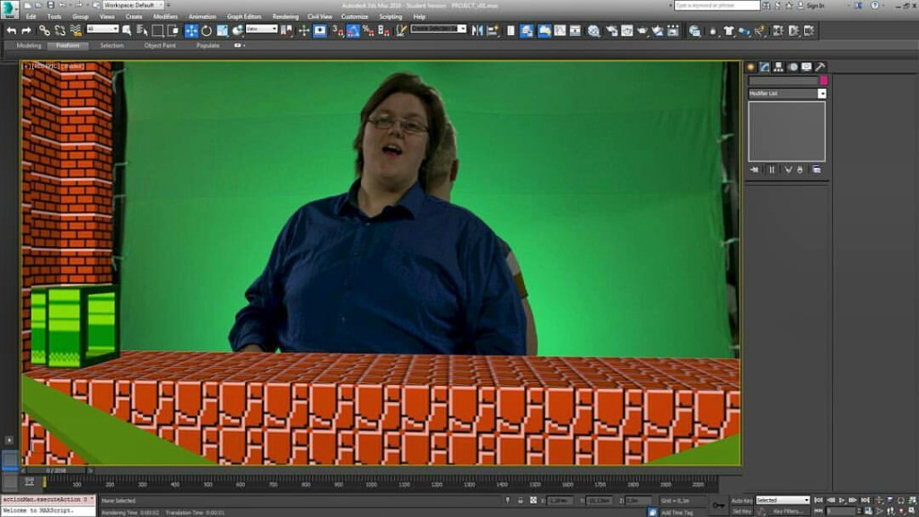Activate the Select and Place tool
Screen dimensions: 919x517
[237, 31]
